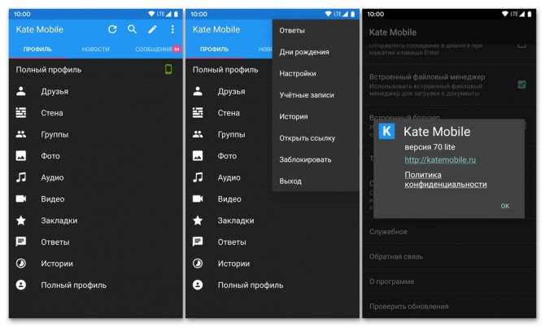Viewport: 545px width, 327px height.
Task: Tap the Стена wall icon in first screen
Action: pos(21,113)
